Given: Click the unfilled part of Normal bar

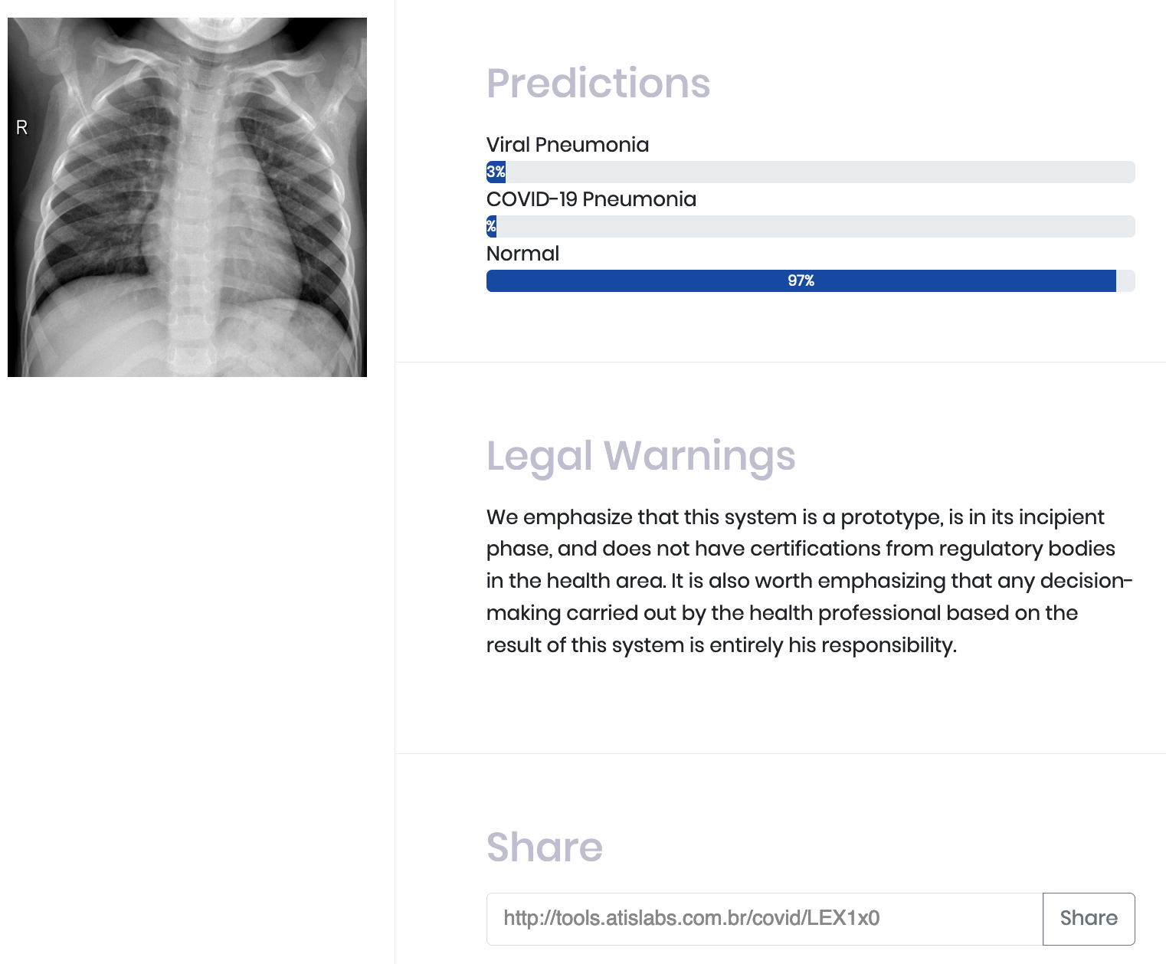Looking at the screenshot, I should tap(1125, 280).
